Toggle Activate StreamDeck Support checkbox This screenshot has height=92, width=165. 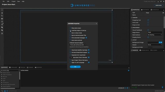[x=70, y=52]
